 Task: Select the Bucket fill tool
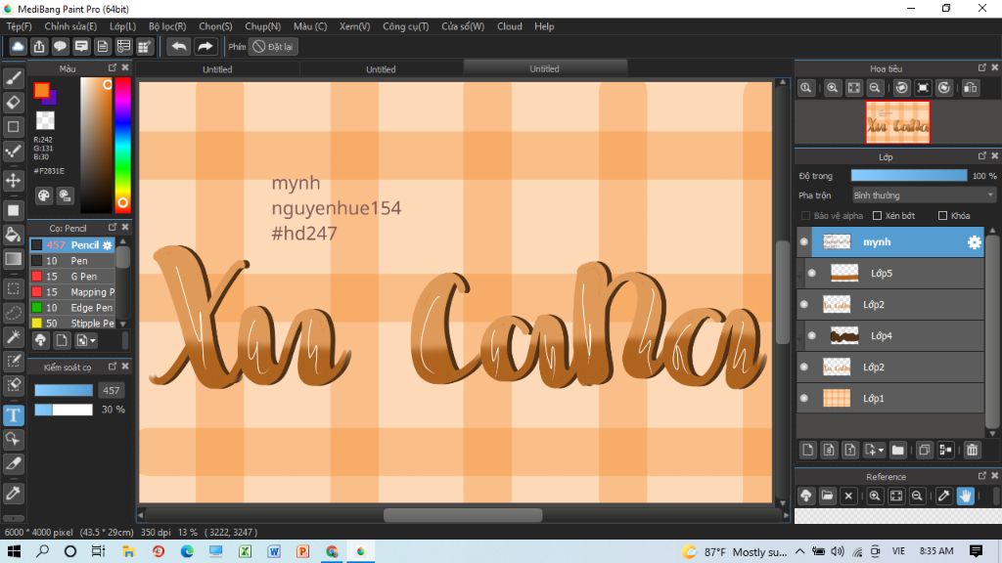click(x=14, y=235)
